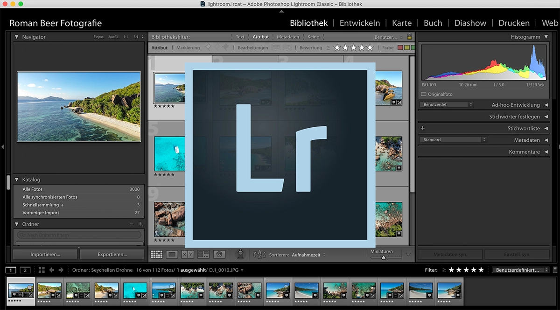Expand the Ad-hoc-Entwicklung panel
This screenshot has height=310, width=560.
[x=546, y=105]
